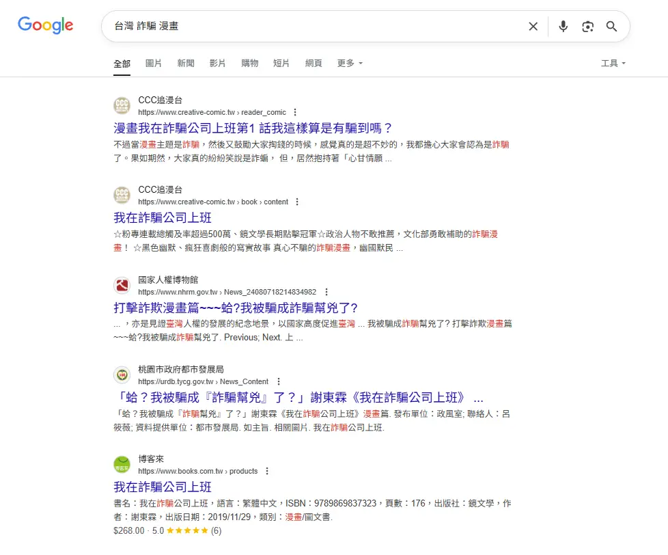
Task: Open more options for the nhrm.gov.tw result
Action: (326, 292)
